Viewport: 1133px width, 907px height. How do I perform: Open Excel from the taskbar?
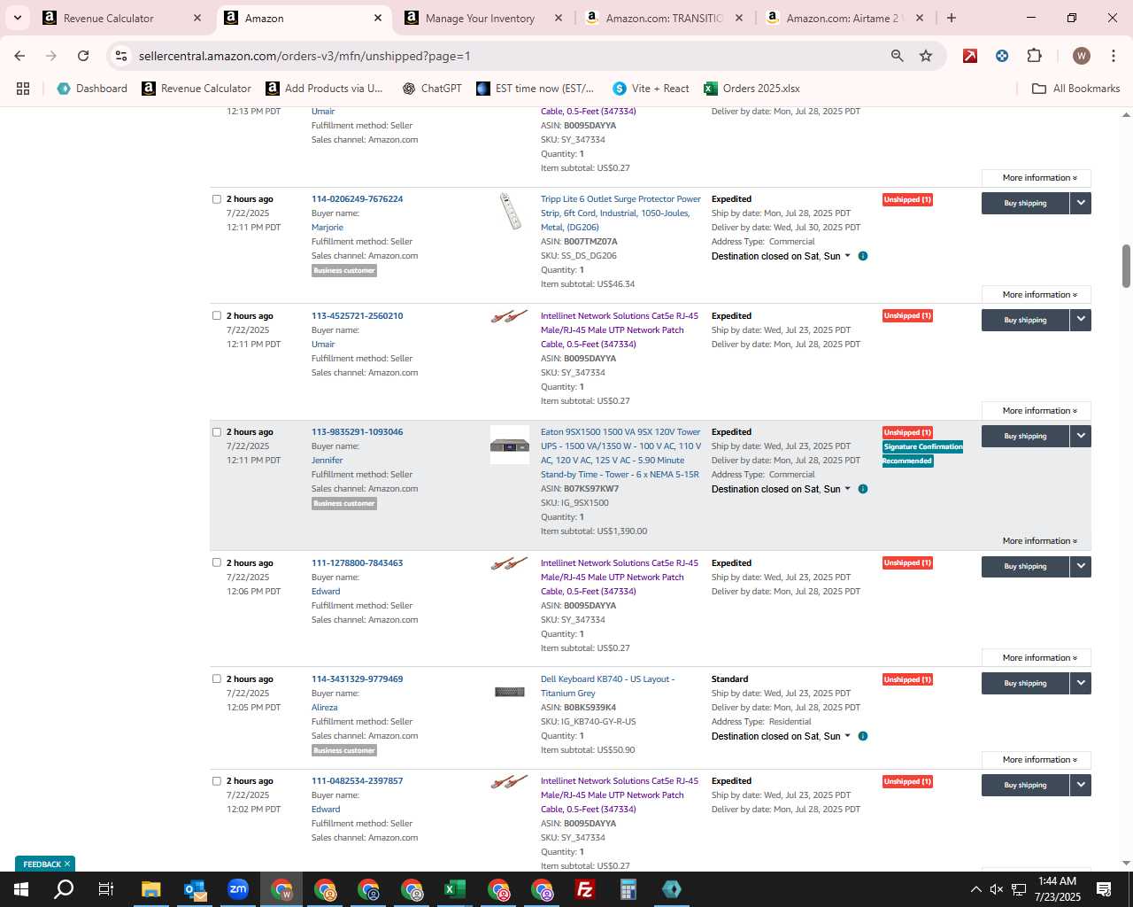click(x=455, y=889)
